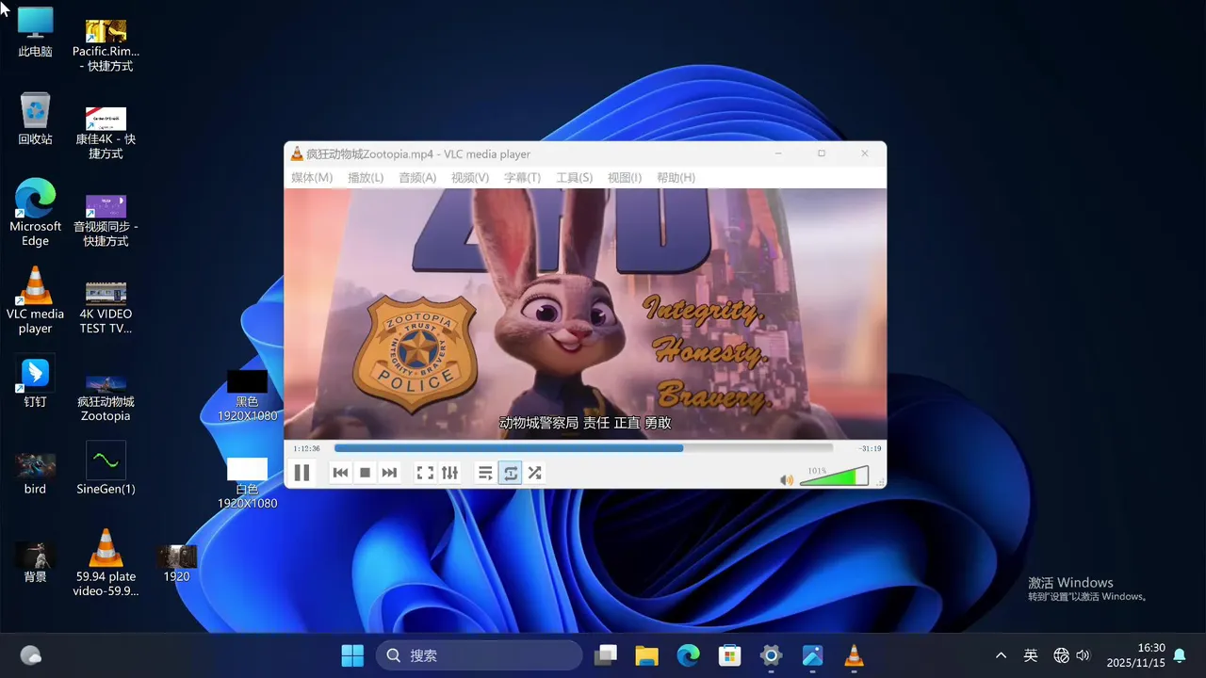Skip to next media in VLC

(389, 473)
